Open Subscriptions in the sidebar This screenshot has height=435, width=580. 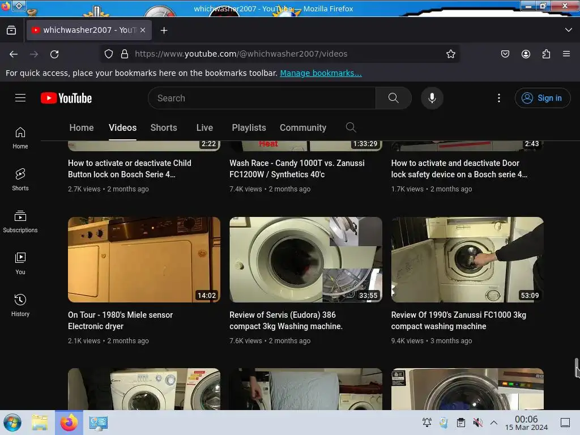(20, 221)
